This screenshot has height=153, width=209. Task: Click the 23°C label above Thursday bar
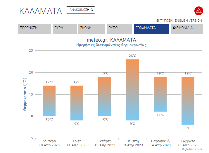point(132,56)
